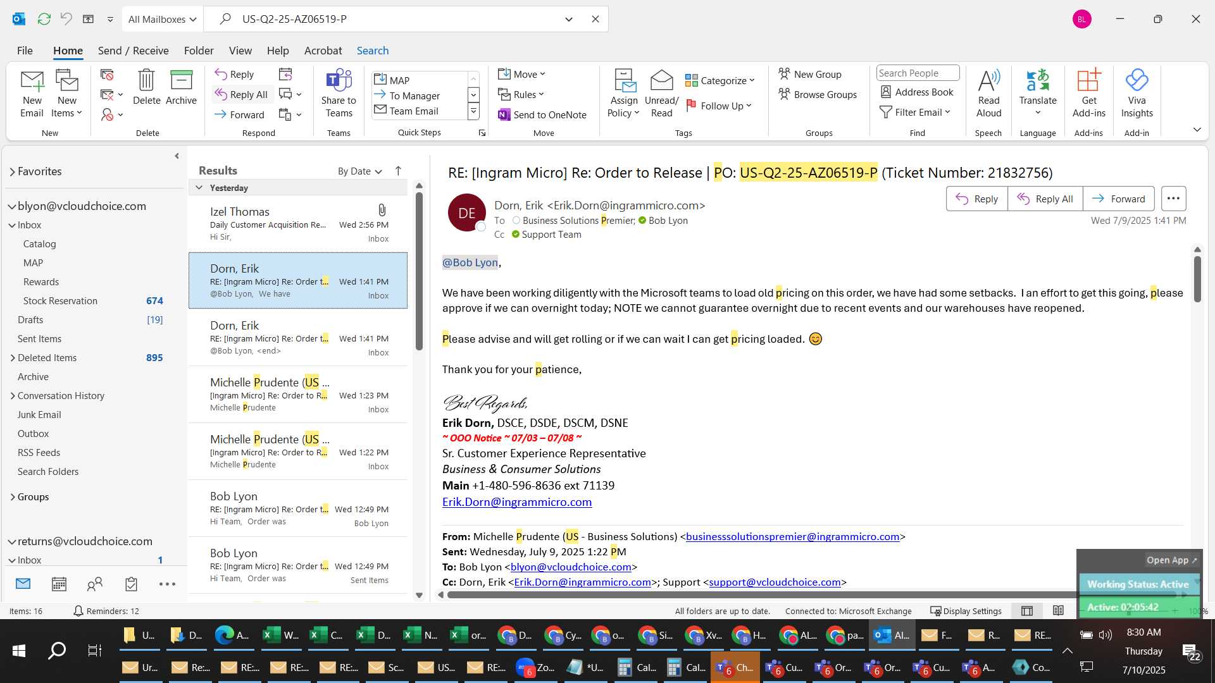Click Reply in the ribbon Respond group
Screen dimensions: 1215x683
234,74
